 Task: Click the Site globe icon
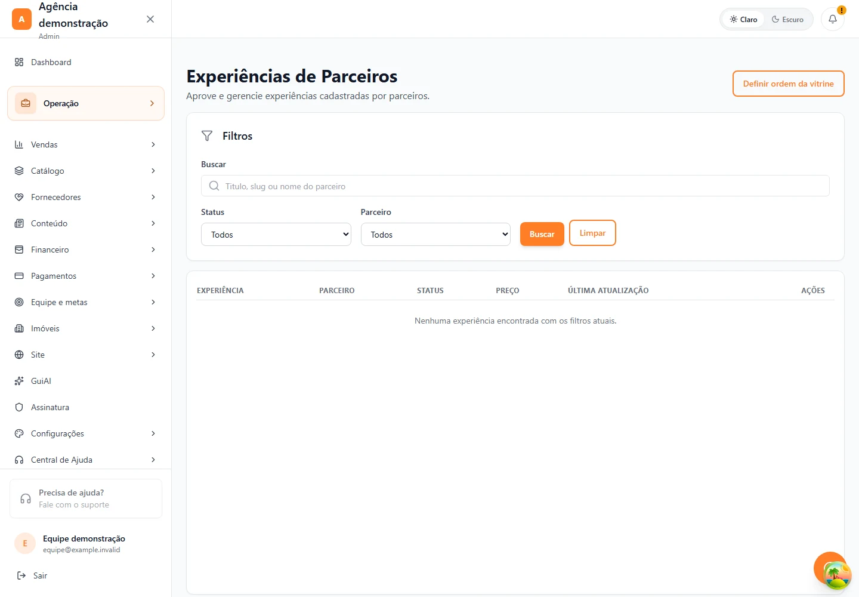point(19,355)
